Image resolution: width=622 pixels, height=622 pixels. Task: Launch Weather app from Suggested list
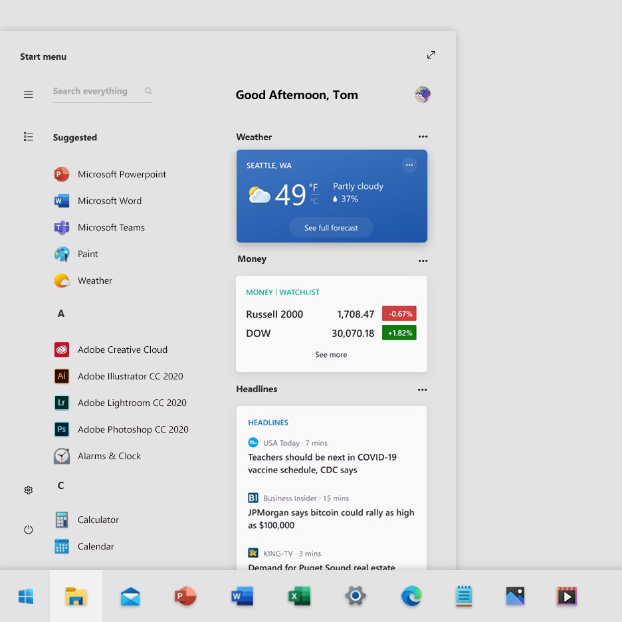(83, 280)
